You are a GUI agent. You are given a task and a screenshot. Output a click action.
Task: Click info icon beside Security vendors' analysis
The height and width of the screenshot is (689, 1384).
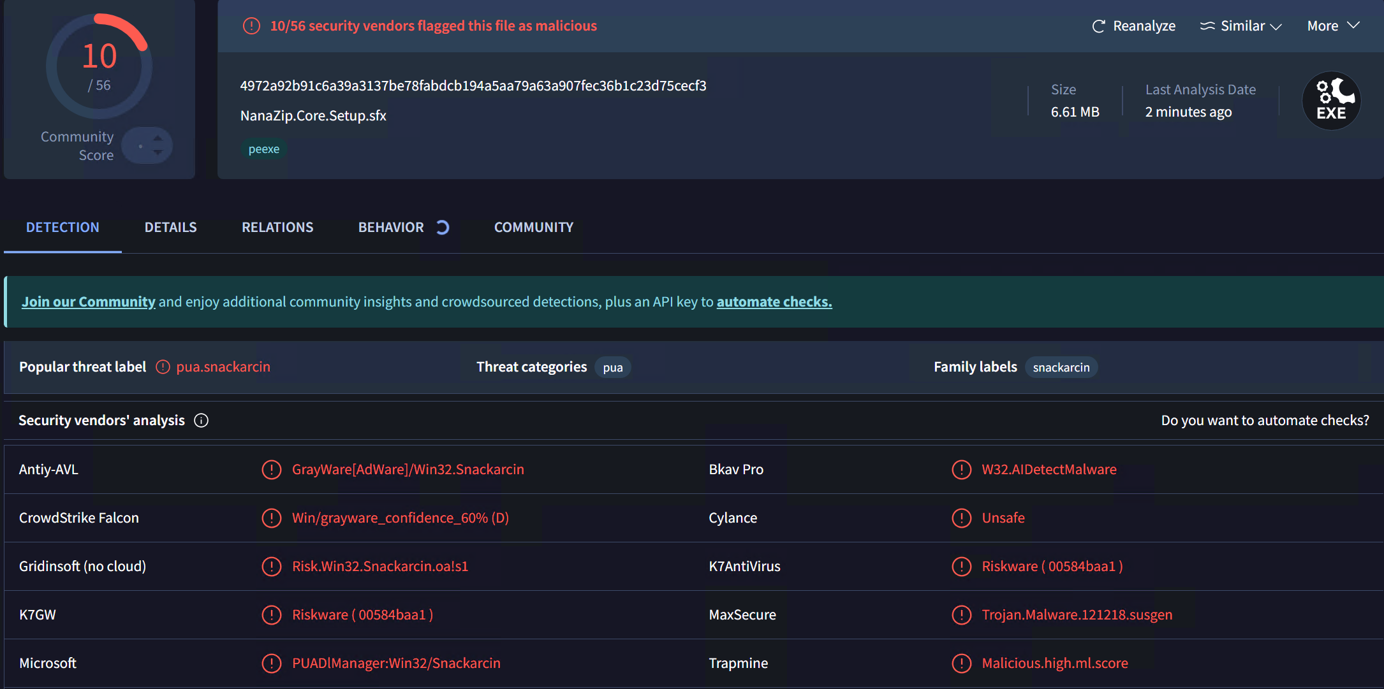201,421
